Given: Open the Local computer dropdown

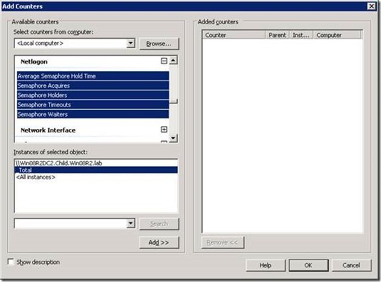Looking at the screenshot, I should tap(131, 44).
